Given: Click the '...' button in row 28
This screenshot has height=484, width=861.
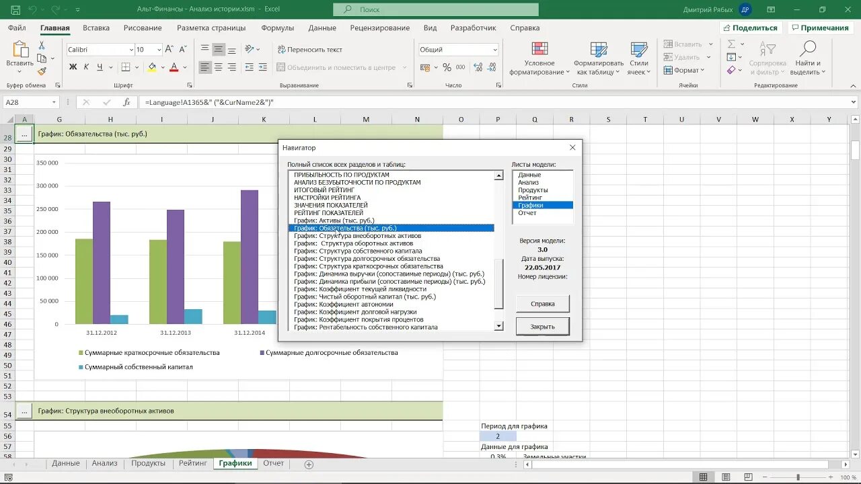Looking at the screenshot, I should point(24,134).
